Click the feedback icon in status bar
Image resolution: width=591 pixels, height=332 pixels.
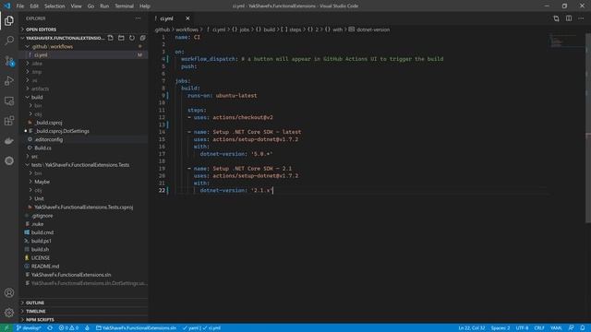point(571,328)
